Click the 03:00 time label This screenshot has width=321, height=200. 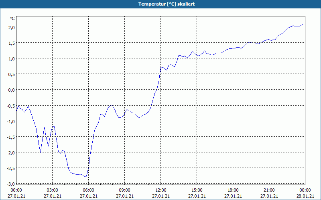pyautogui.click(x=53, y=190)
